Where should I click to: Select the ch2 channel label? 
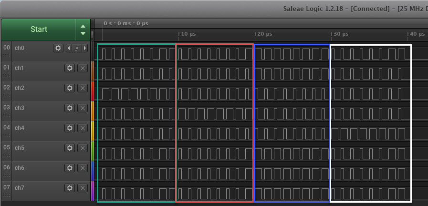[x=20, y=88]
